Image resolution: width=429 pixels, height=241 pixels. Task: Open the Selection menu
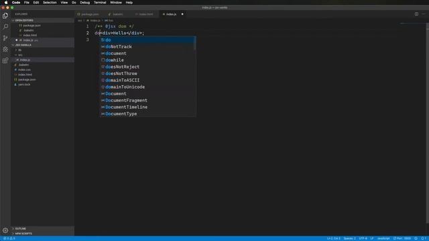(x=50, y=3)
